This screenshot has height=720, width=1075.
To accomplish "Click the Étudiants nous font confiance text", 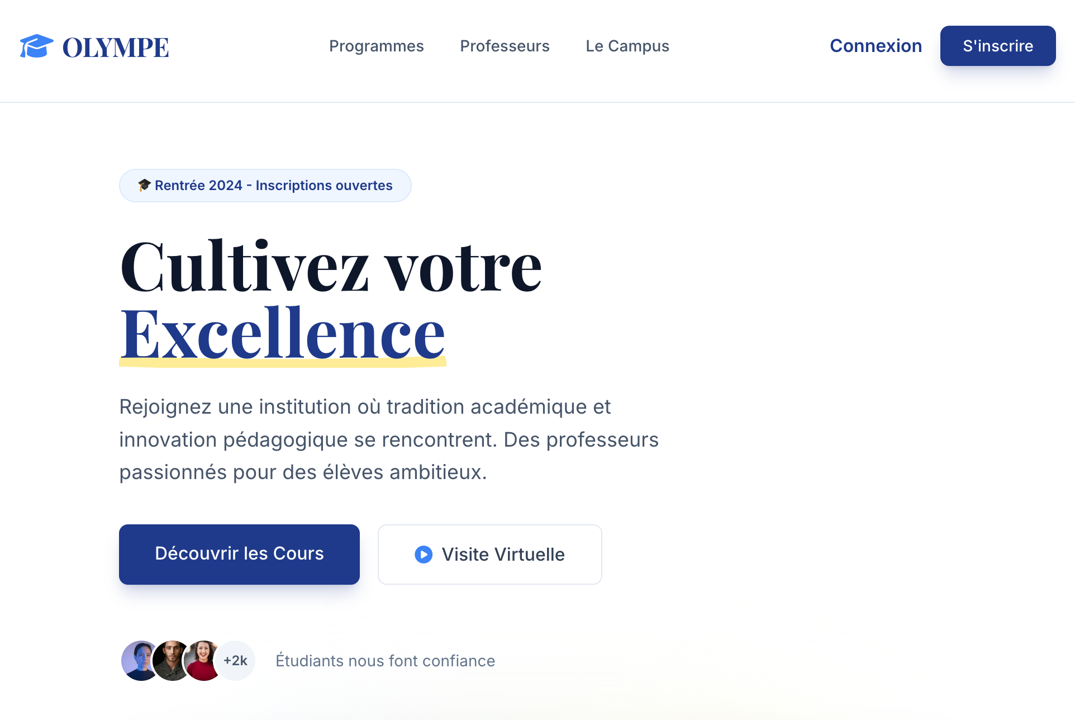I will [385, 660].
